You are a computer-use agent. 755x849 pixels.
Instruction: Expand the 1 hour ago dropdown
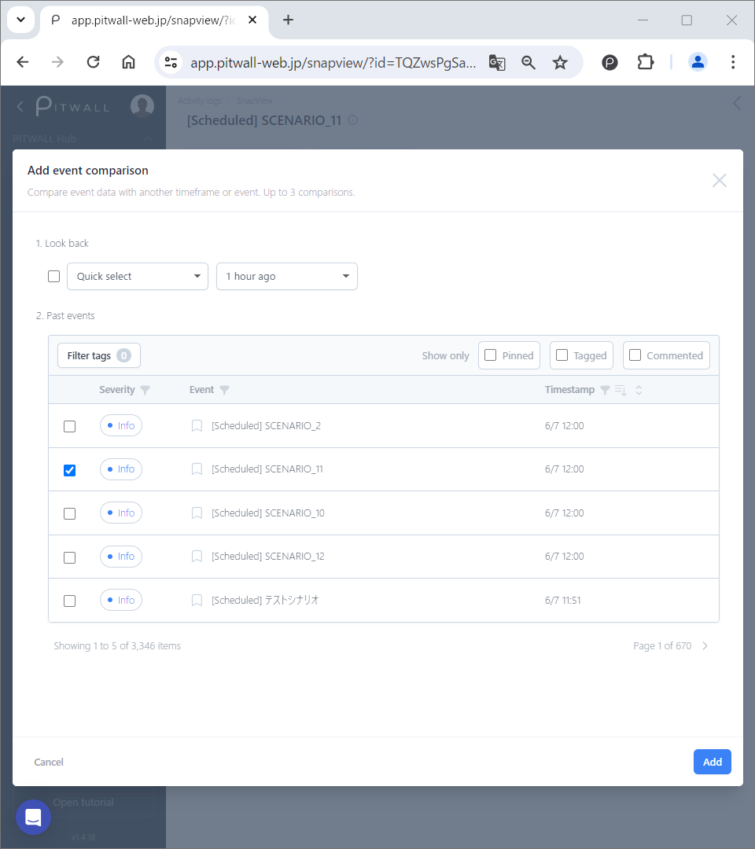287,277
